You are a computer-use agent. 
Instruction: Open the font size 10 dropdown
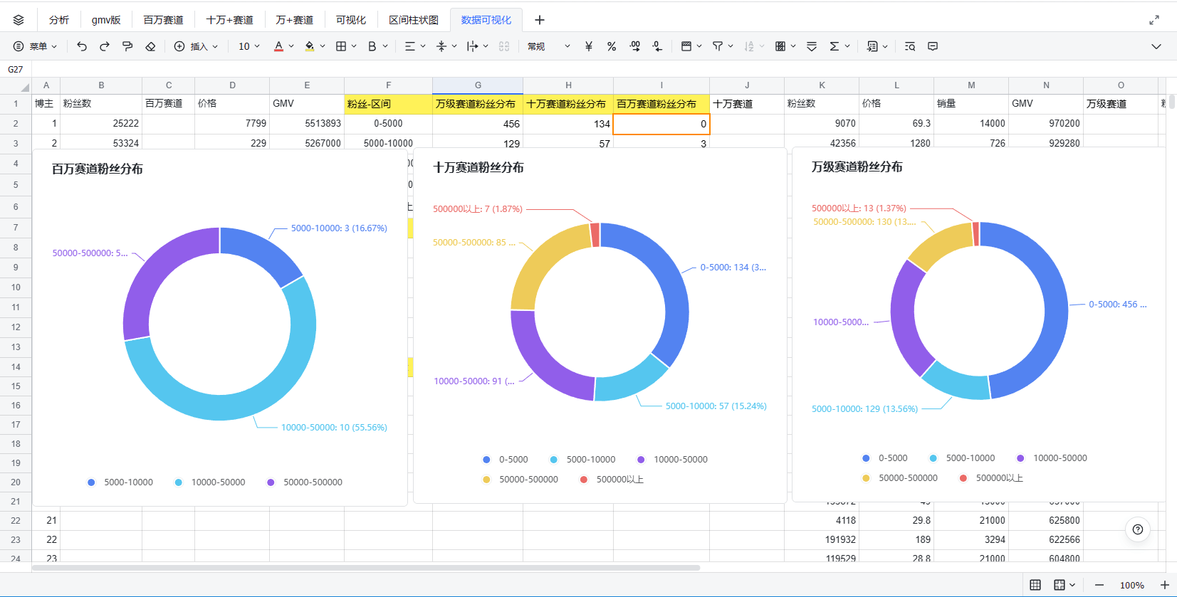249,46
